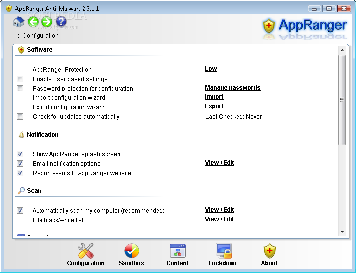Open View / Edit for automatic scan
The height and width of the screenshot is (273, 356).
(219, 210)
